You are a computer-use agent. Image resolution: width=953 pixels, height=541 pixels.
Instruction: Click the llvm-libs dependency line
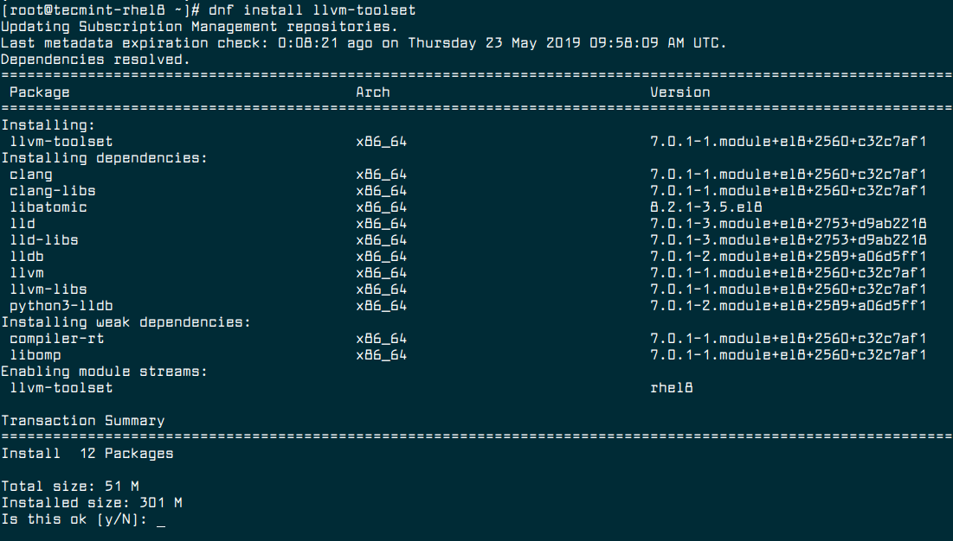click(46, 289)
